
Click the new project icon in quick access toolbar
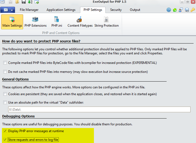[11, 2]
